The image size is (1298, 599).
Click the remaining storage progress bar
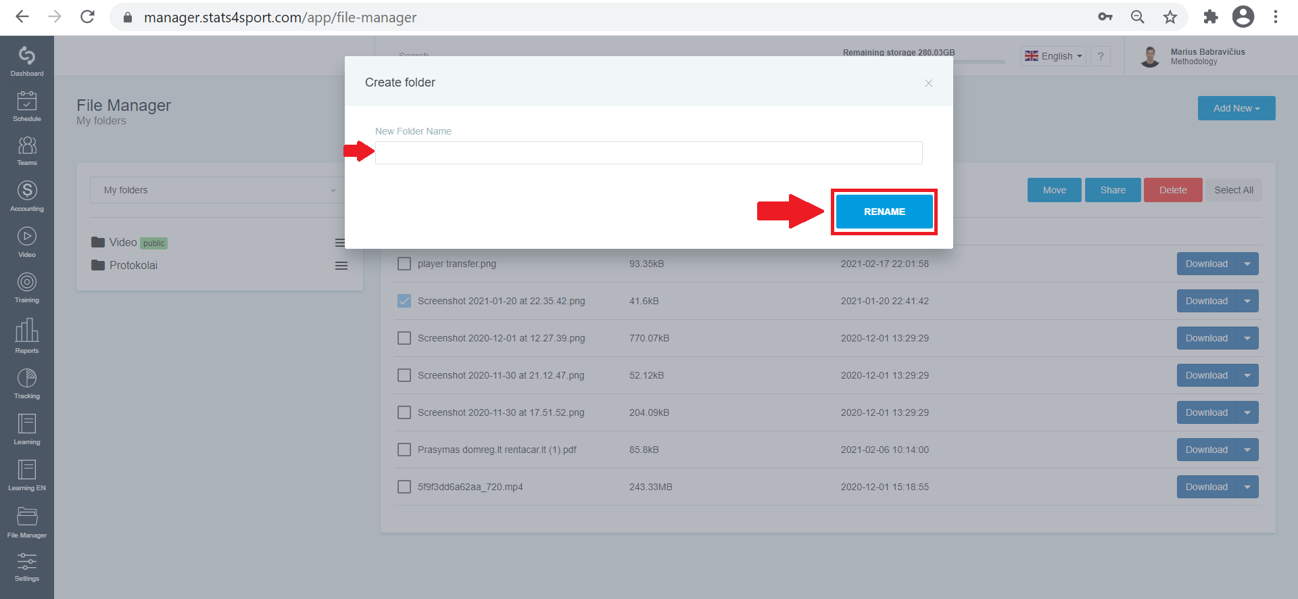point(979,62)
